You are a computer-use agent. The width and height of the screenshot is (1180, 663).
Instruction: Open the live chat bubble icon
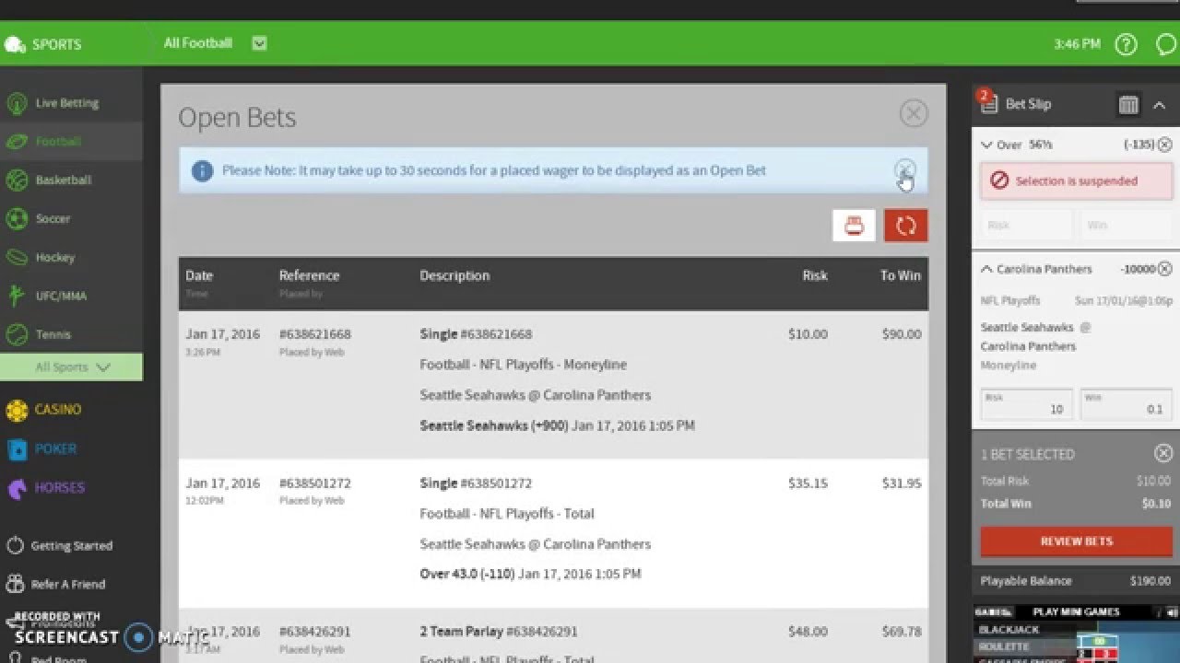pyautogui.click(x=1167, y=44)
